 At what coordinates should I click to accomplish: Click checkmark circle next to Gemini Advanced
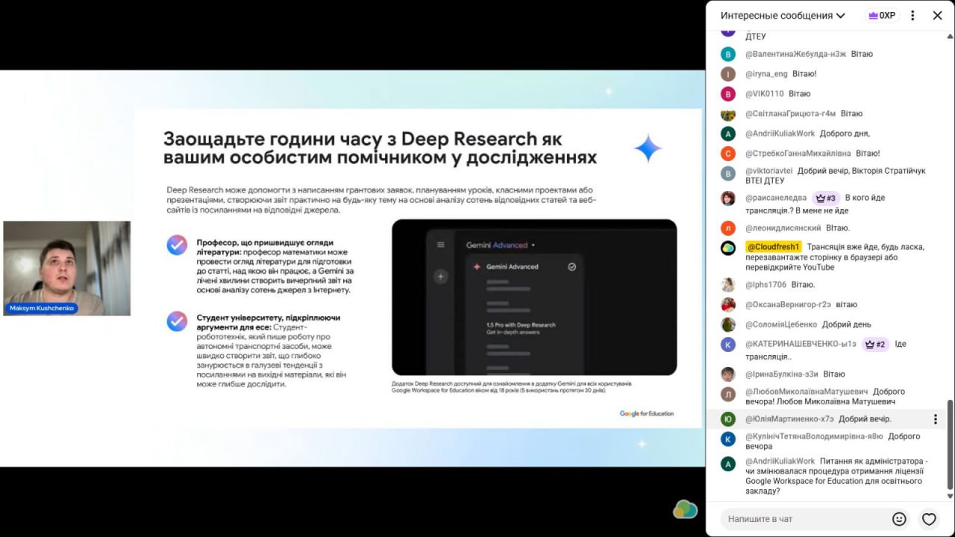click(572, 266)
